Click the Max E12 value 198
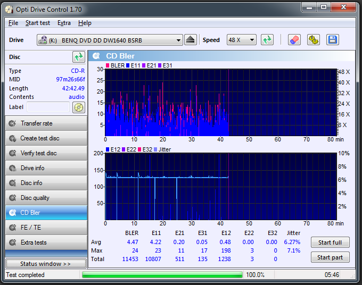Viewport: 362px width, 285px height. (226, 250)
